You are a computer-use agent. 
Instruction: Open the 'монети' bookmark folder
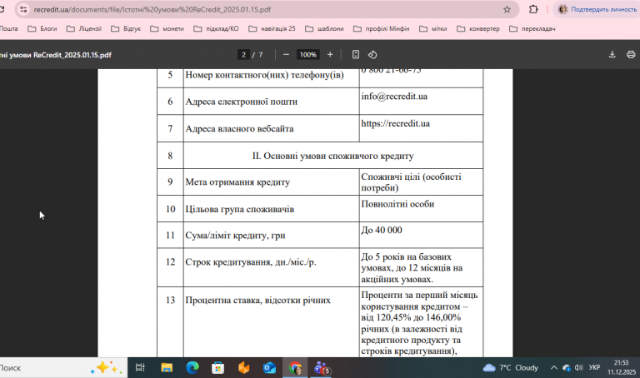coord(167,28)
